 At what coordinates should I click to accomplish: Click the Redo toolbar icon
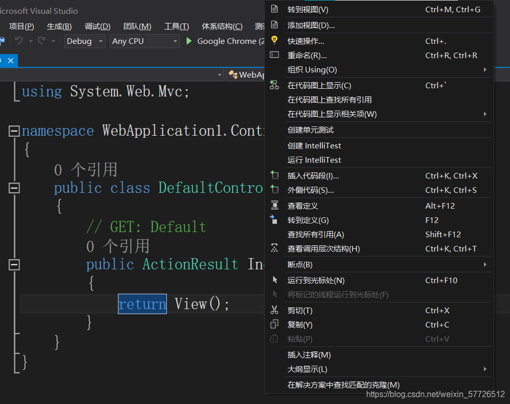tap(42, 41)
